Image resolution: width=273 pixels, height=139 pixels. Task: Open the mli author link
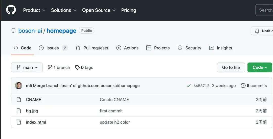point(29,86)
